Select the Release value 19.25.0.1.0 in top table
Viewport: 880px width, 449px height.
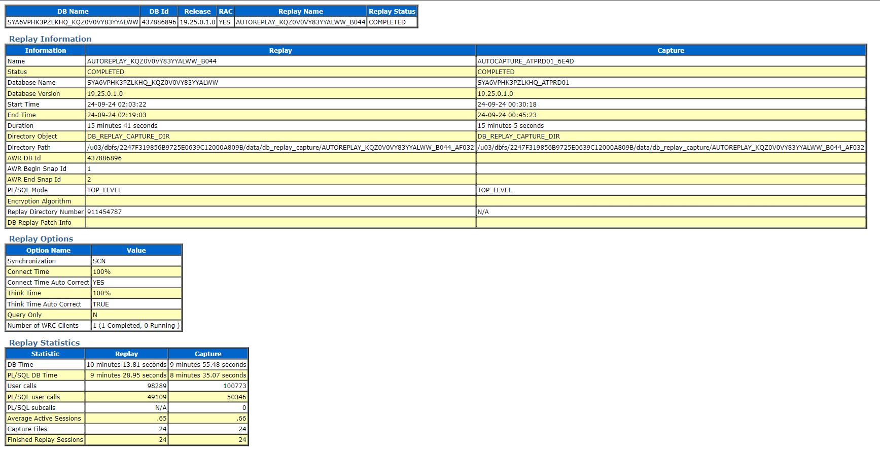coord(197,22)
